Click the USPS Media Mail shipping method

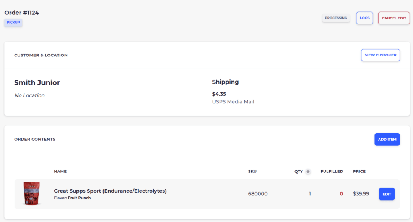(x=233, y=102)
